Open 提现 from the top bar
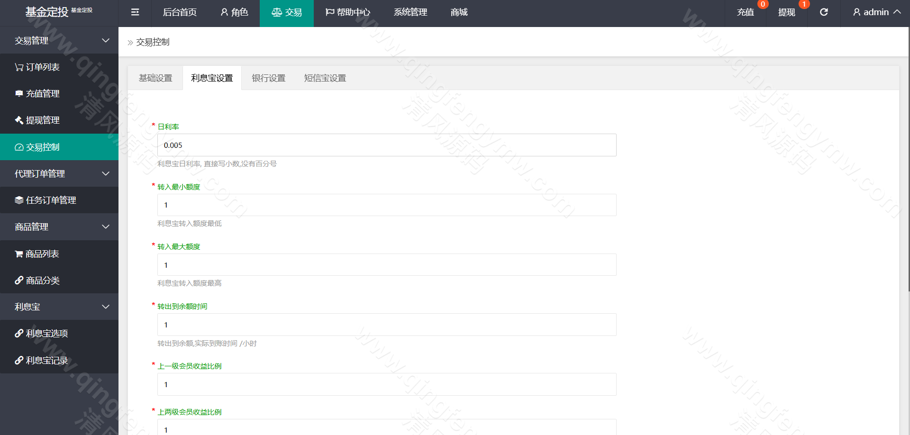910x435 pixels. pyautogui.click(x=786, y=12)
